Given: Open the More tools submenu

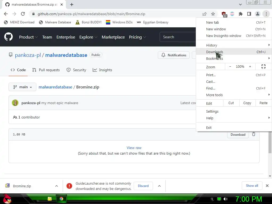Looking at the screenshot, I should point(234,95).
